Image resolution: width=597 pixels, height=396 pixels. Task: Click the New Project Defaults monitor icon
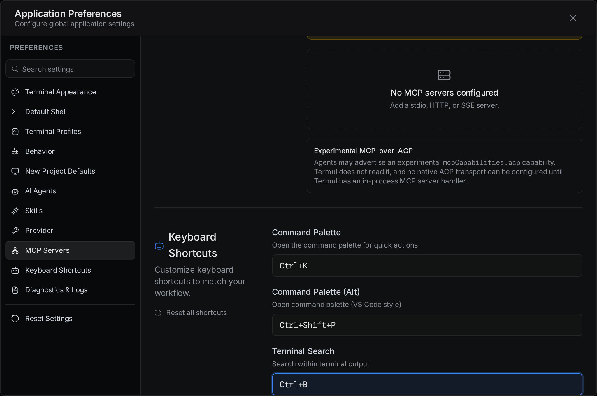pyautogui.click(x=15, y=171)
